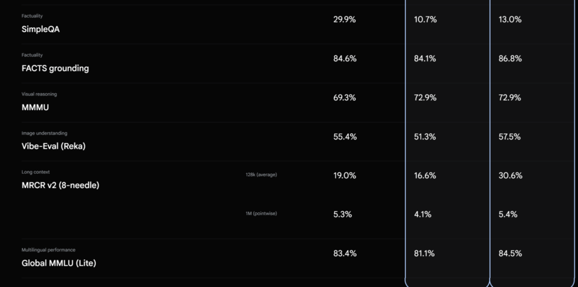The image size is (578, 287).
Task: Click the 128k (average) sublabel
Action: coord(261,175)
